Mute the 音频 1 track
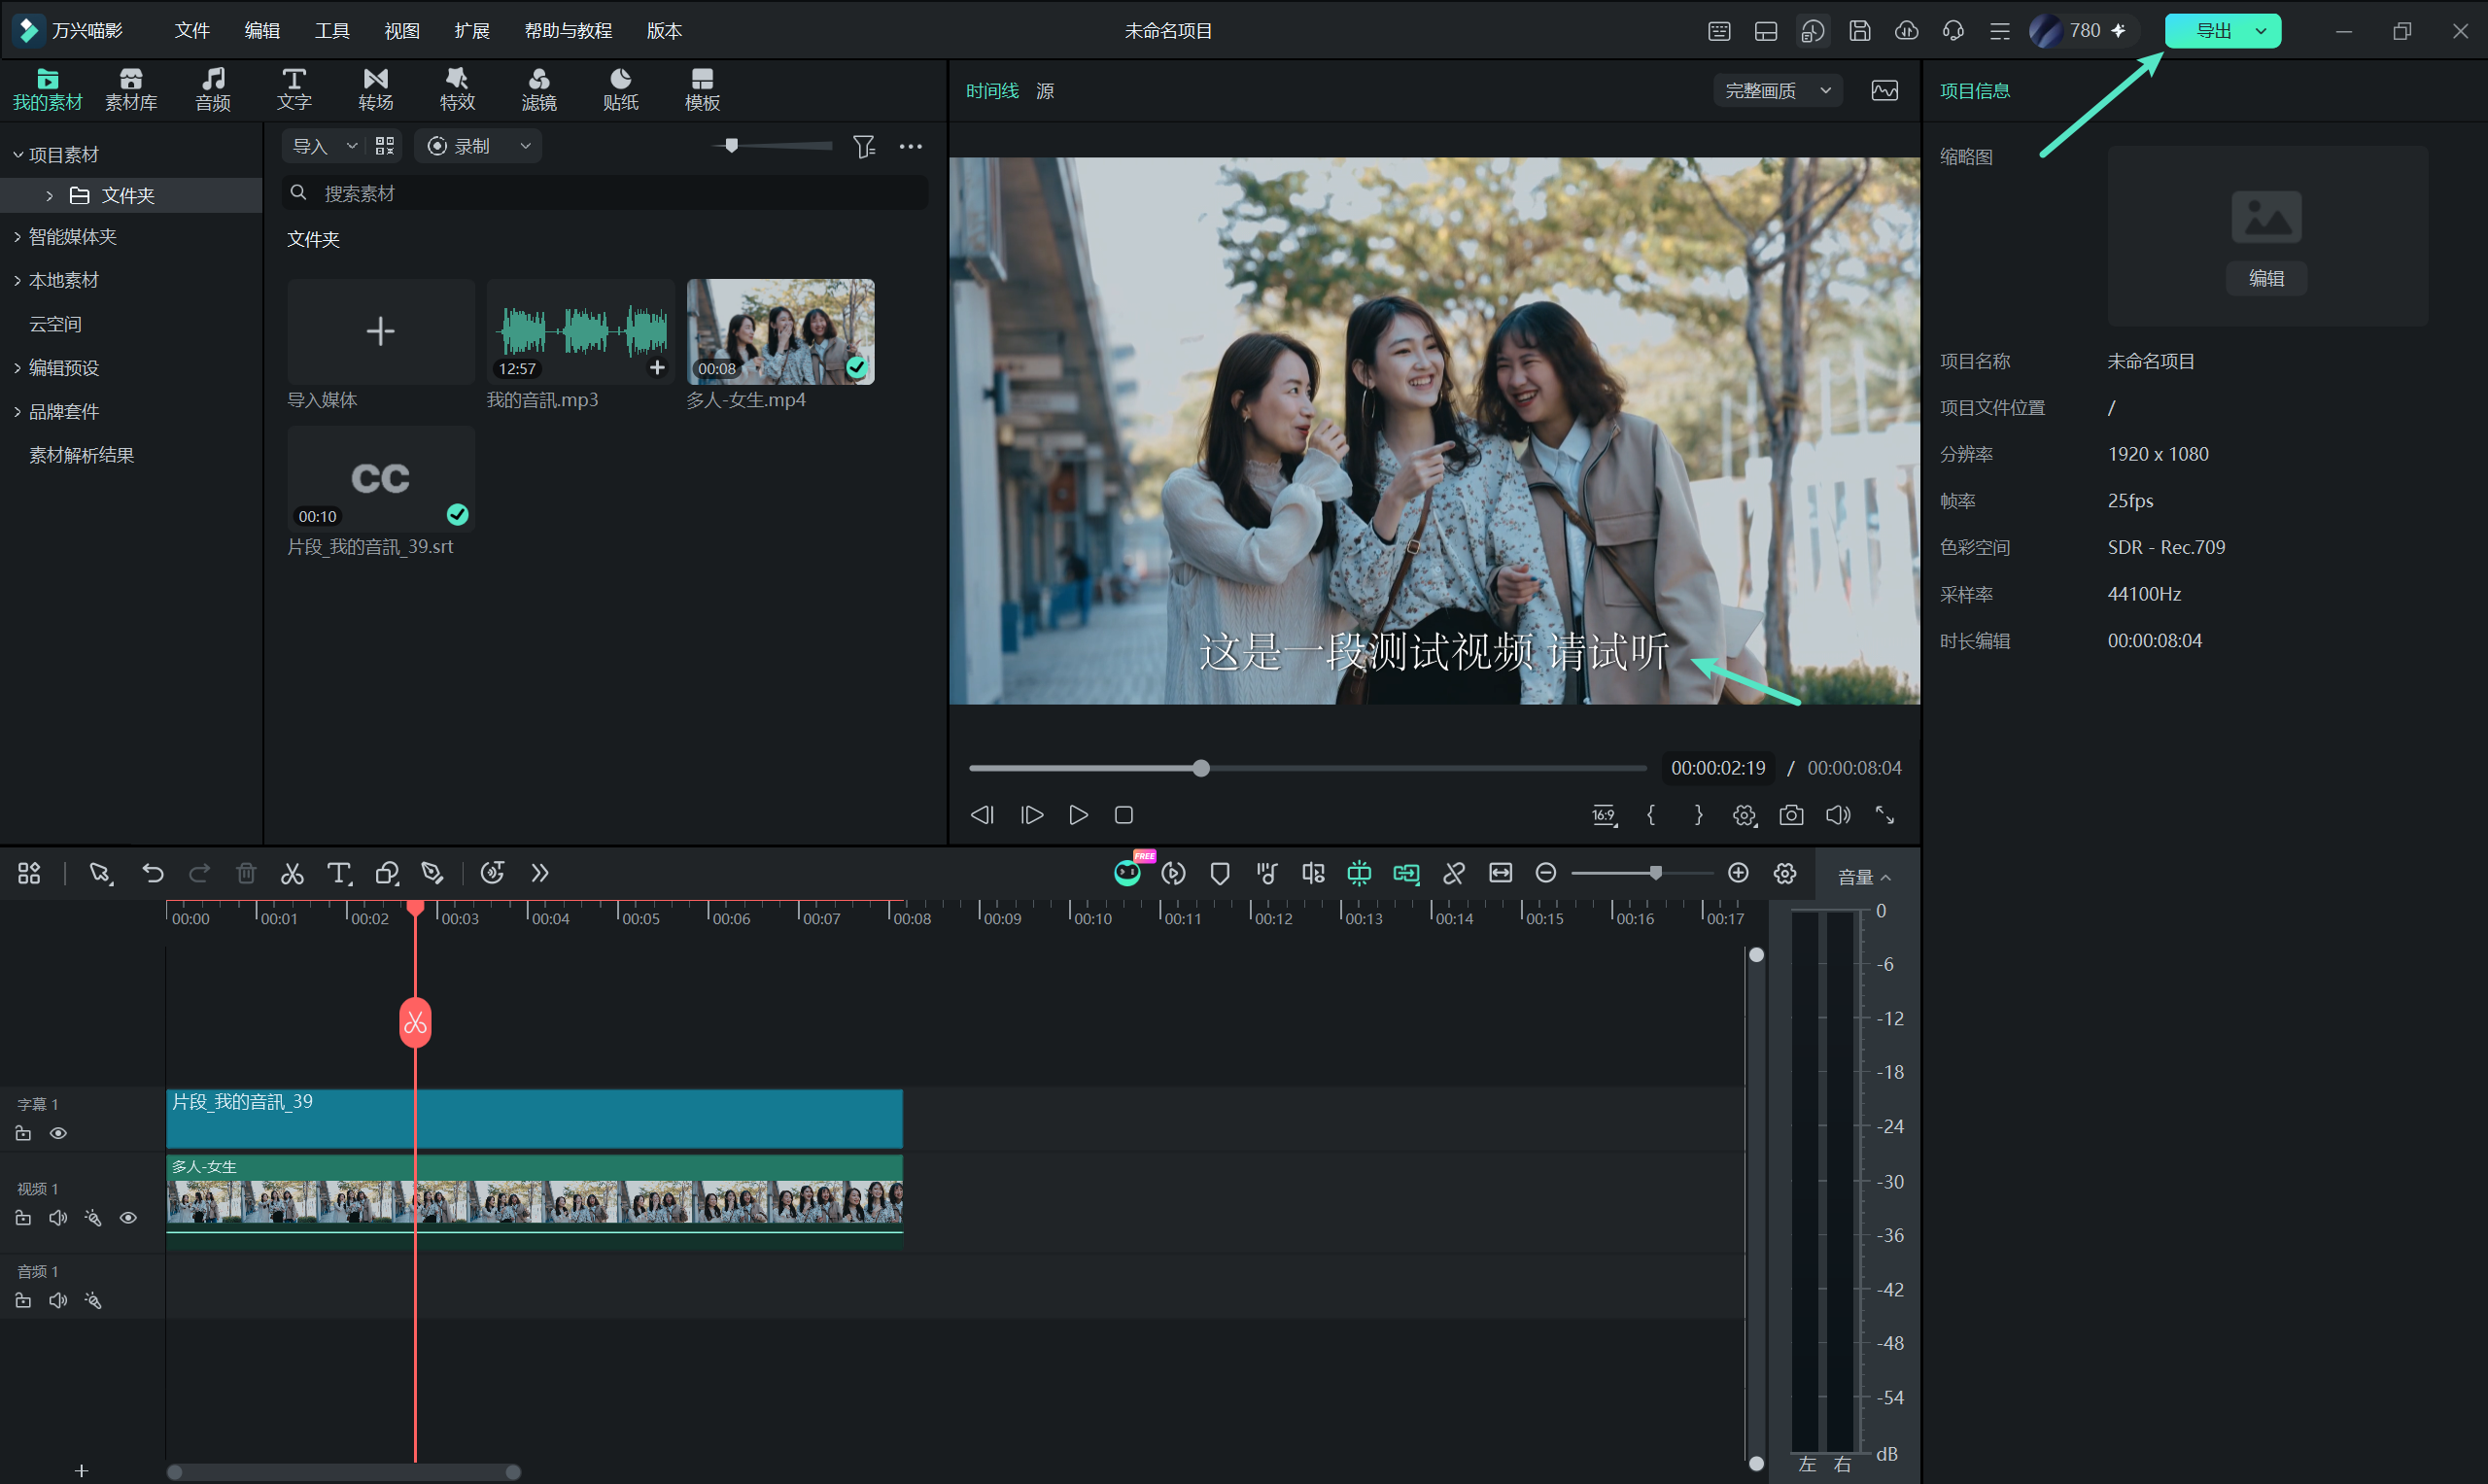This screenshot has width=2488, height=1484. pos(58,1301)
